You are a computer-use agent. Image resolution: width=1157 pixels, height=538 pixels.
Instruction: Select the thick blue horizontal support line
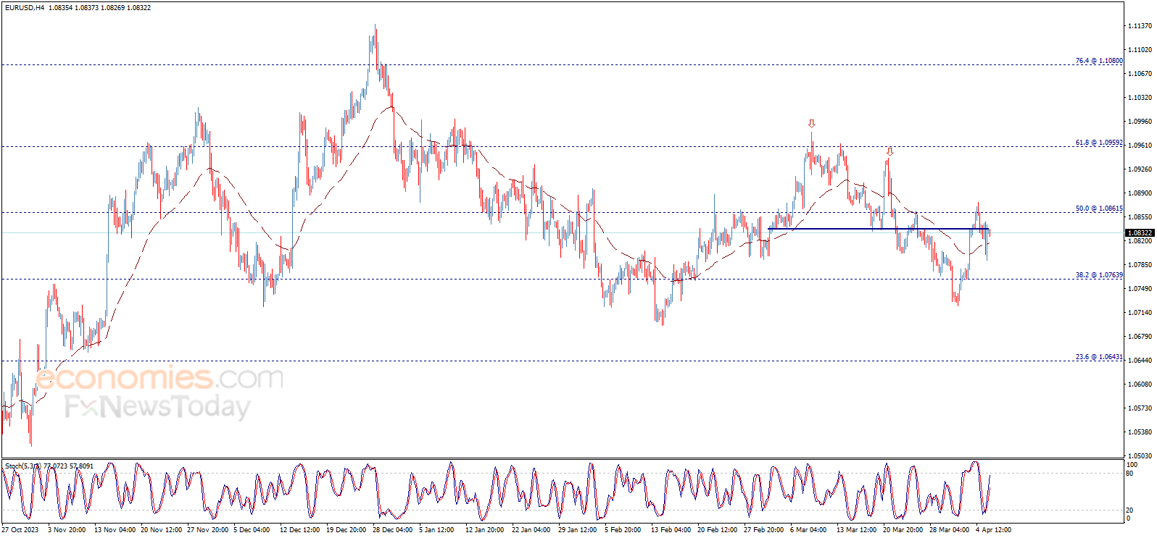pyautogui.click(x=879, y=229)
